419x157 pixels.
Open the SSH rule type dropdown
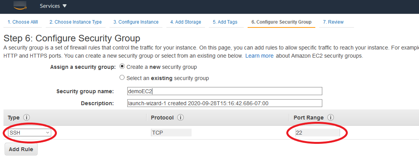[29, 133]
